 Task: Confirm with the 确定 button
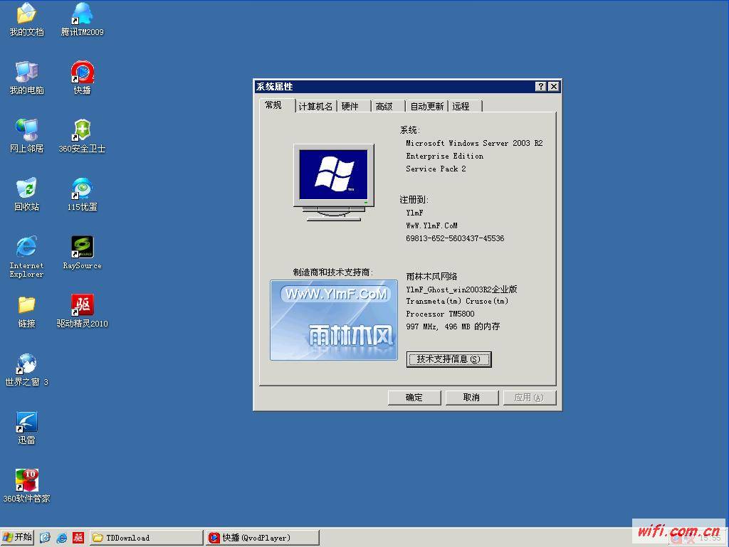click(414, 398)
